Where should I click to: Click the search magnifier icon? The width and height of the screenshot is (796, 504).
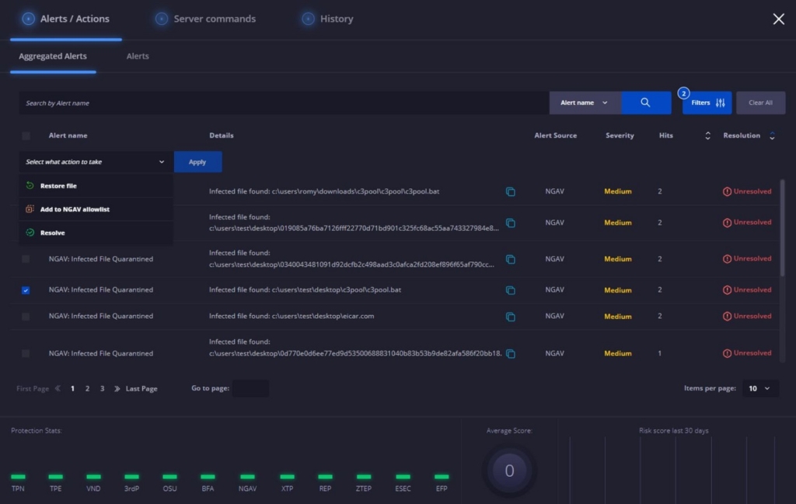pos(646,102)
